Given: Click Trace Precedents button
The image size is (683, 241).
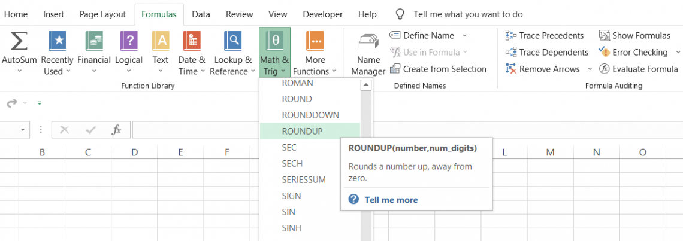Looking at the screenshot, I should (545, 35).
